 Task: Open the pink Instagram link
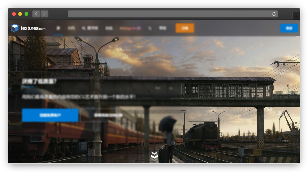coord(130,28)
